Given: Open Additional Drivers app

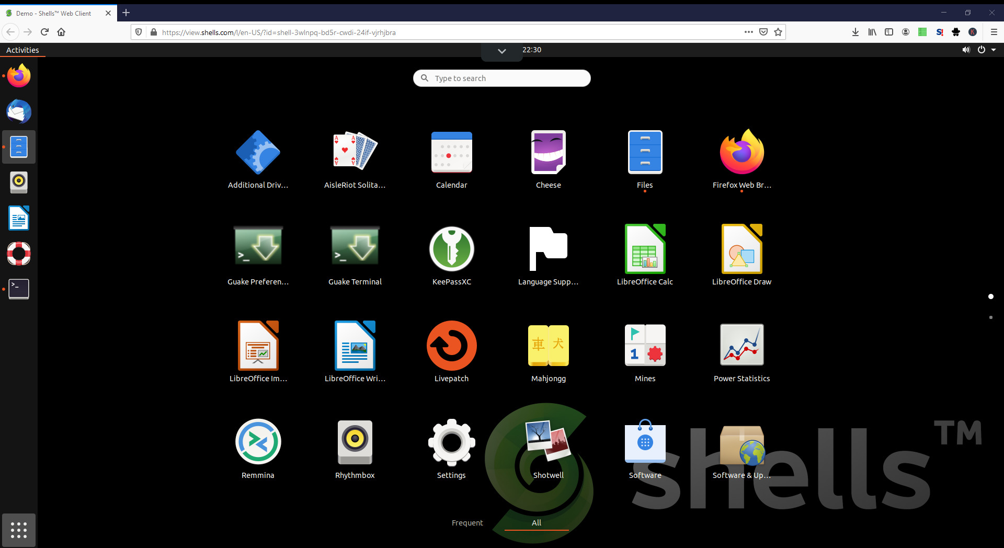Looking at the screenshot, I should (258, 159).
